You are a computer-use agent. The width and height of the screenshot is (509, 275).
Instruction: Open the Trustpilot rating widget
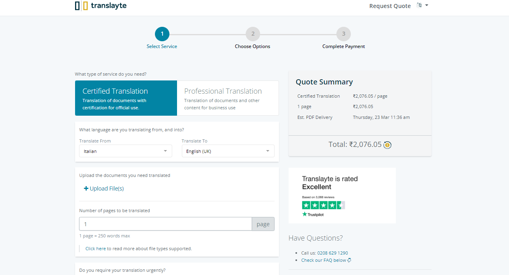(342, 195)
